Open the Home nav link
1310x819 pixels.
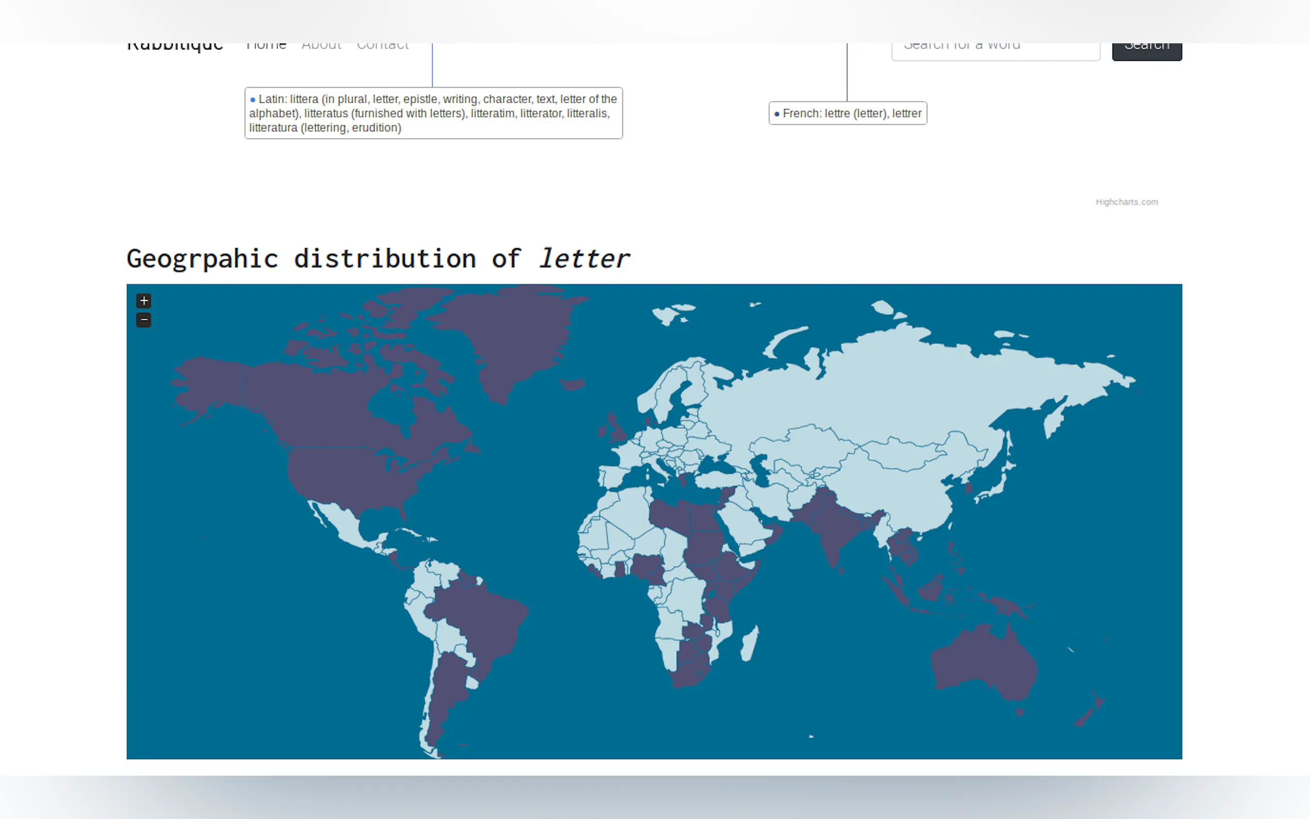click(x=266, y=47)
